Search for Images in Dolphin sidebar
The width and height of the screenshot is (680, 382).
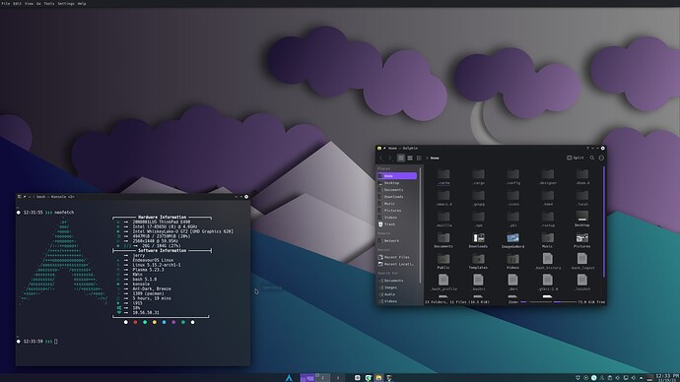397,287
